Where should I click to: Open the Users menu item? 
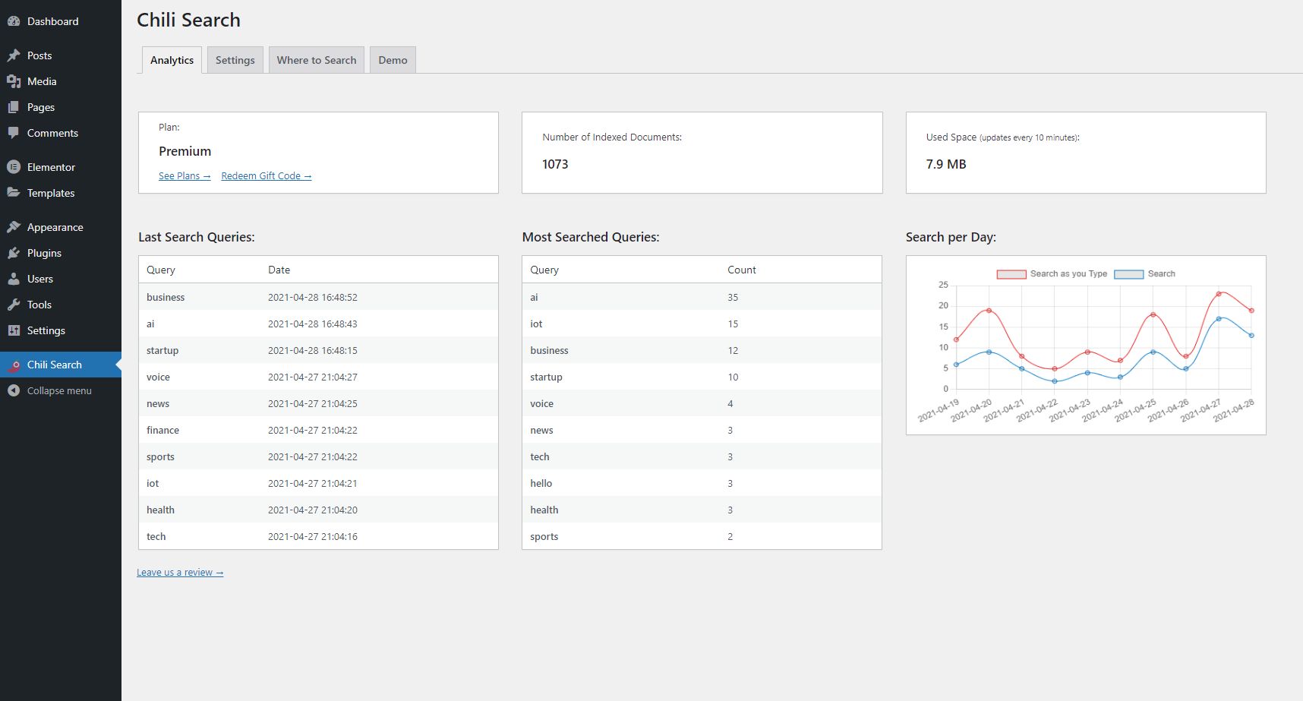(40, 279)
